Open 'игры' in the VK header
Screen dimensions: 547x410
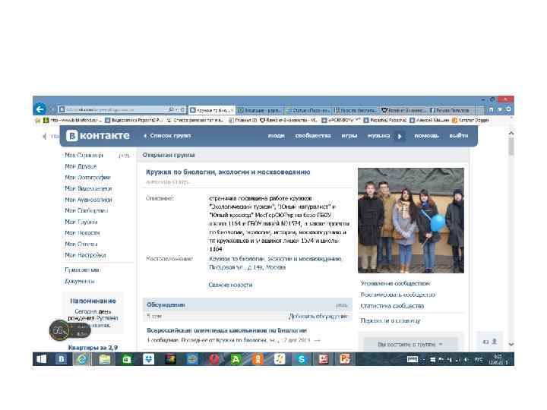[349, 136]
